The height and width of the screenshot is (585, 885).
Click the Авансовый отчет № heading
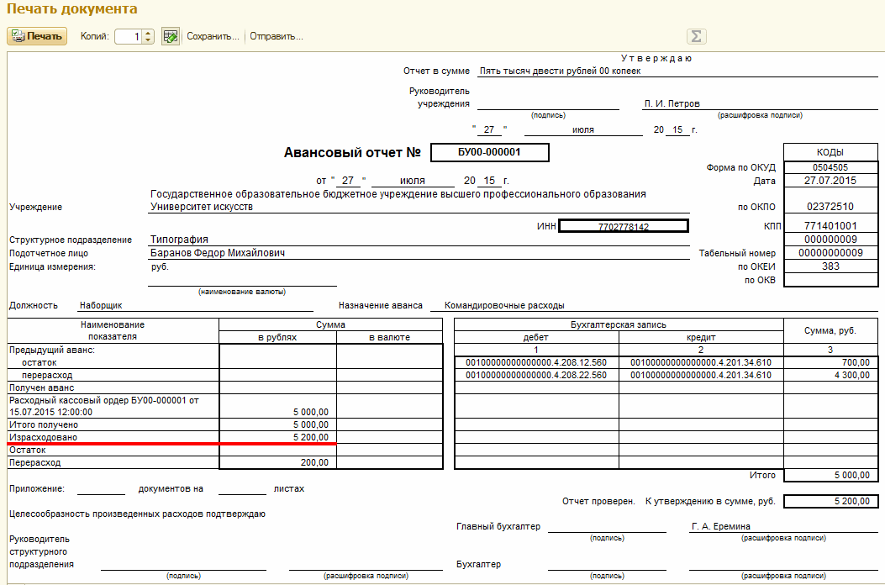point(352,153)
